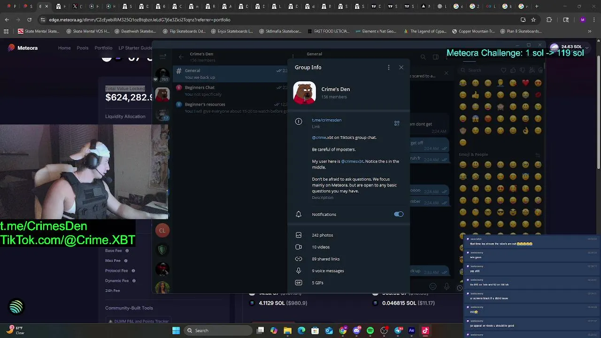The width and height of the screenshot is (601, 338).
Task: Go back from Crime's Den topic list
Action: coord(181,57)
